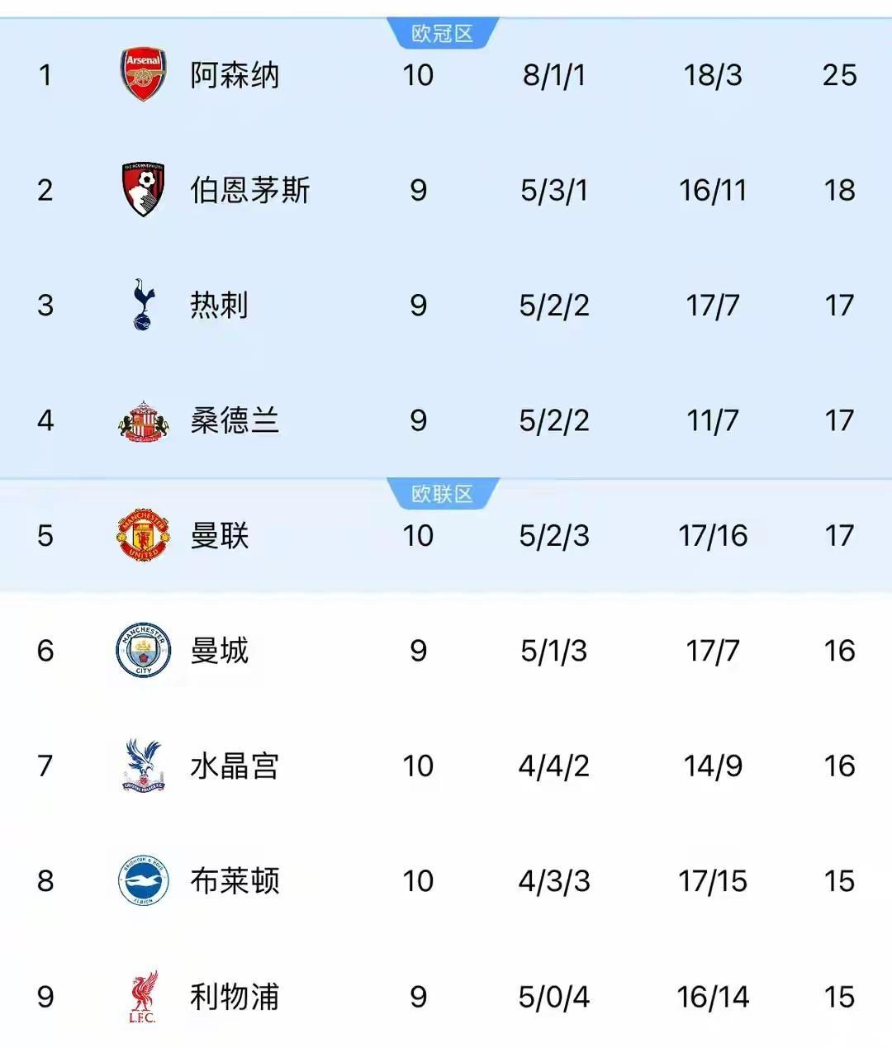Click 曼联 goals record 17/16

click(x=713, y=535)
